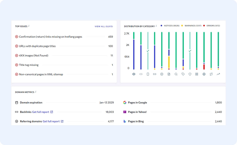Image resolution: width=237 pixels, height=145 pixels.
Task: Open View All issues link
Action: pyautogui.click(x=104, y=27)
